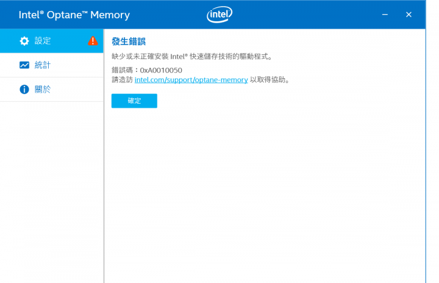Click the red warning triangle icon
The height and width of the screenshot is (283, 439).
tap(93, 41)
